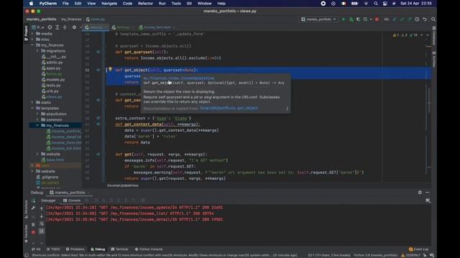This screenshot has width=460, height=258.
Task: Toggle the Project tool window side tab
Action: 26,33
